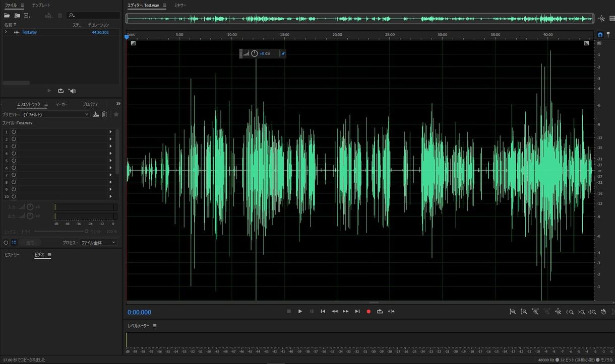615x364 pixels.
Task: Switch to the テンプレート tab
Action: coord(41,6)
